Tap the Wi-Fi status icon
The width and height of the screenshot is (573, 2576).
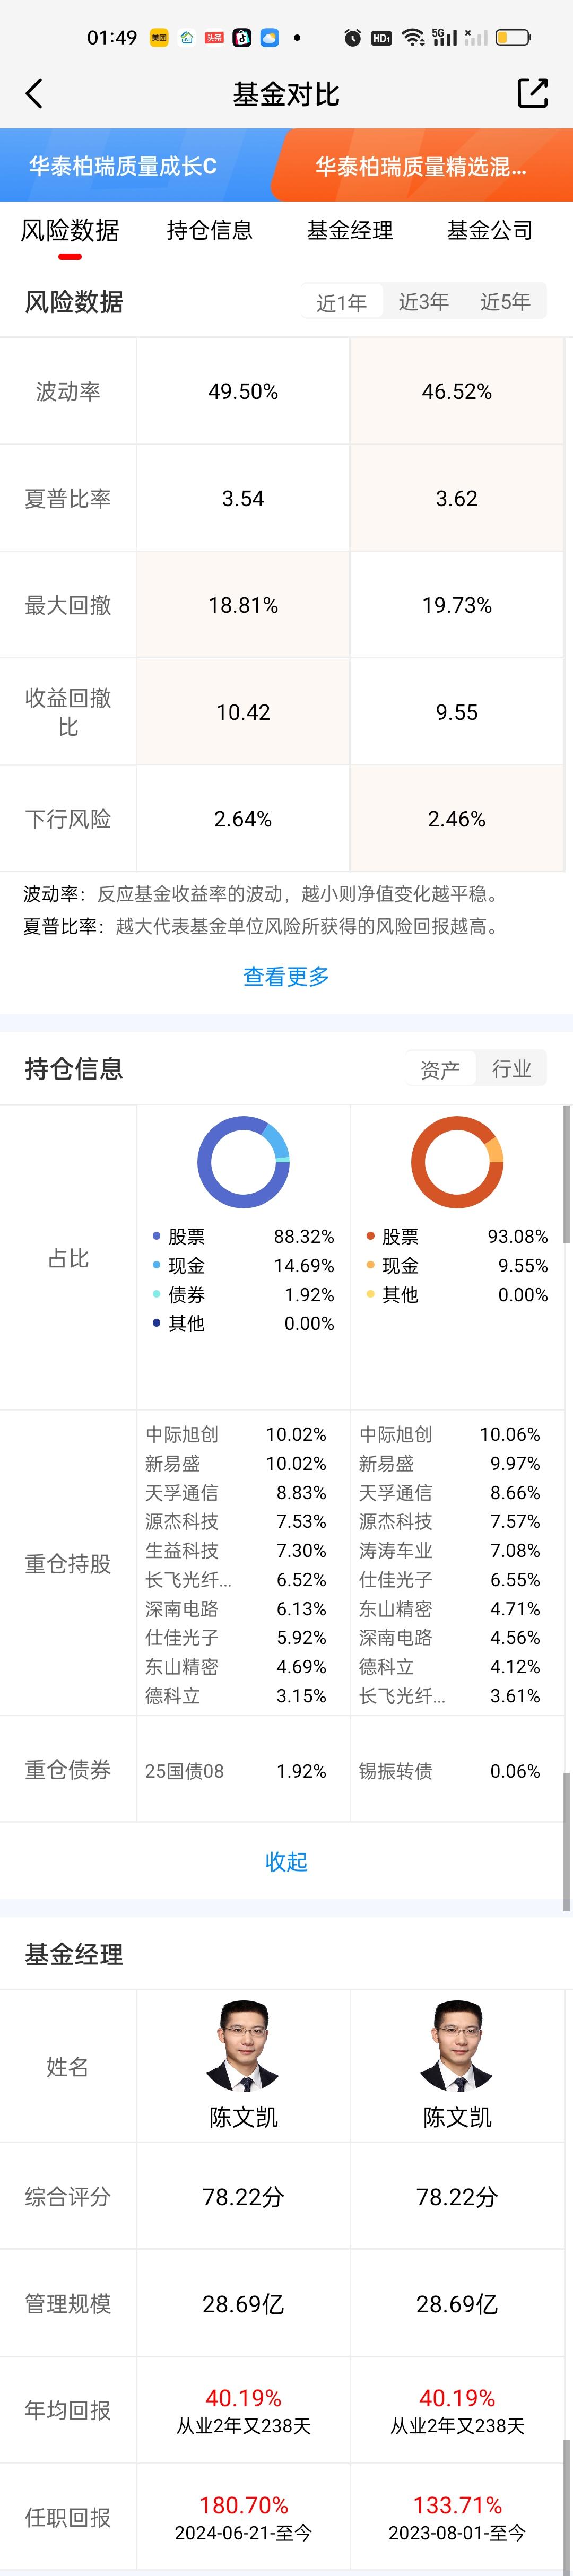coord(413,38)
